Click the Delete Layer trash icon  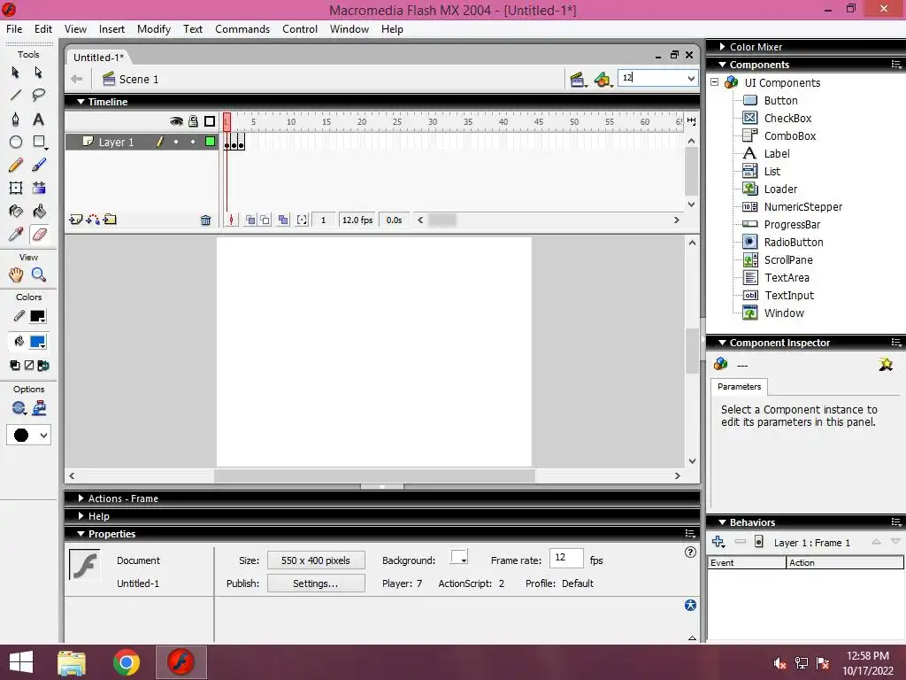point(205,220)
